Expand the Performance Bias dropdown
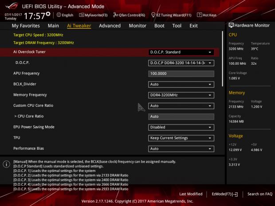 (181, 148)
